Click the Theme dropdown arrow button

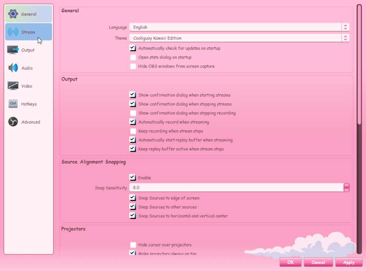pyautogui.click(x=346, y=38)
